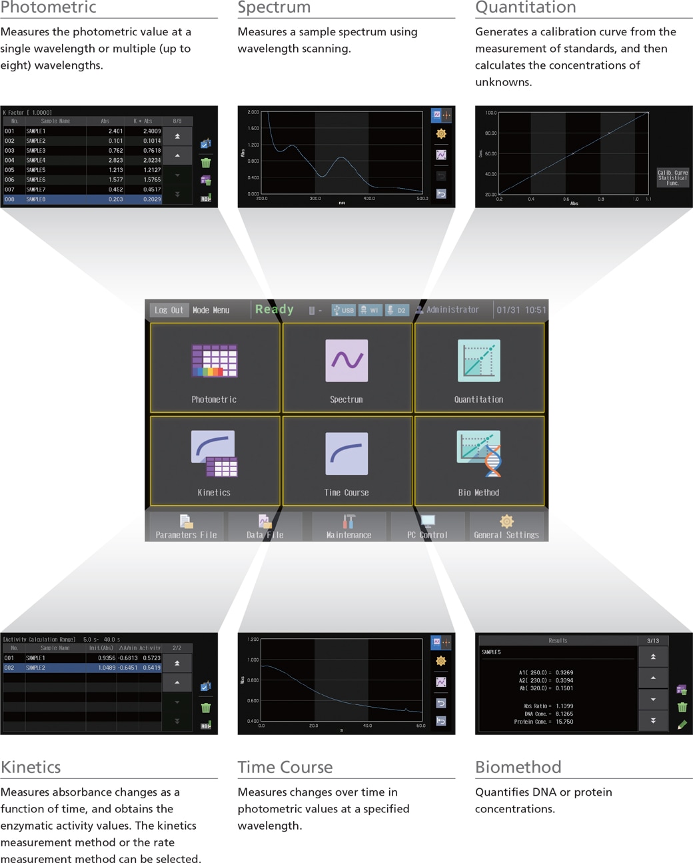
Task: Jump to top of Biomethod results list
Action: click(653, 657)
